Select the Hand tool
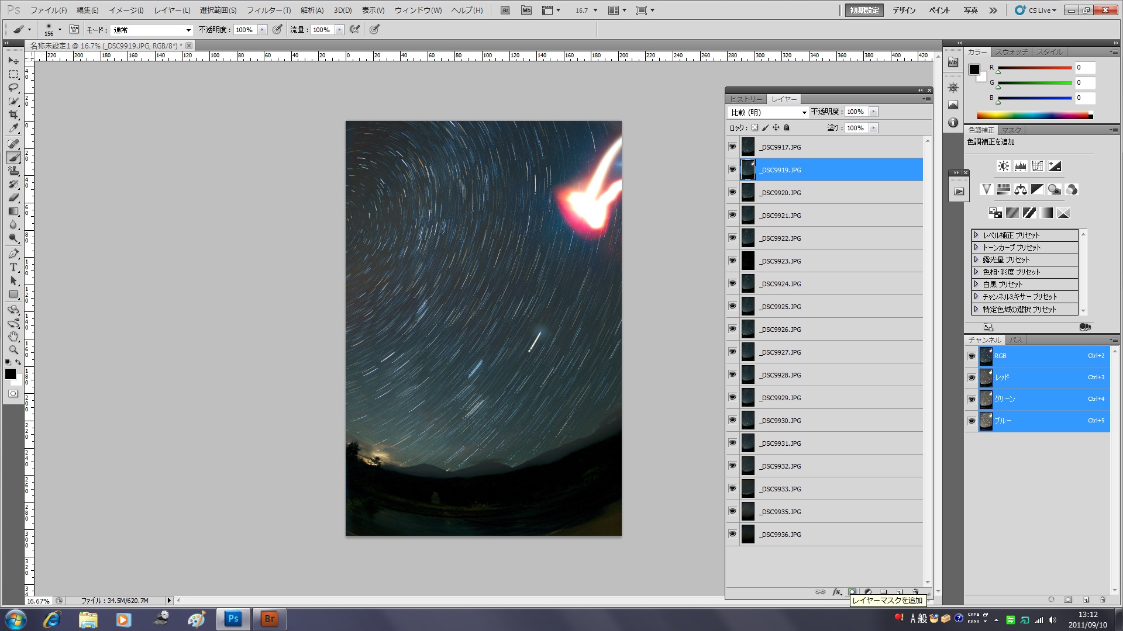The image size is (1123, 631). [13, 337]
